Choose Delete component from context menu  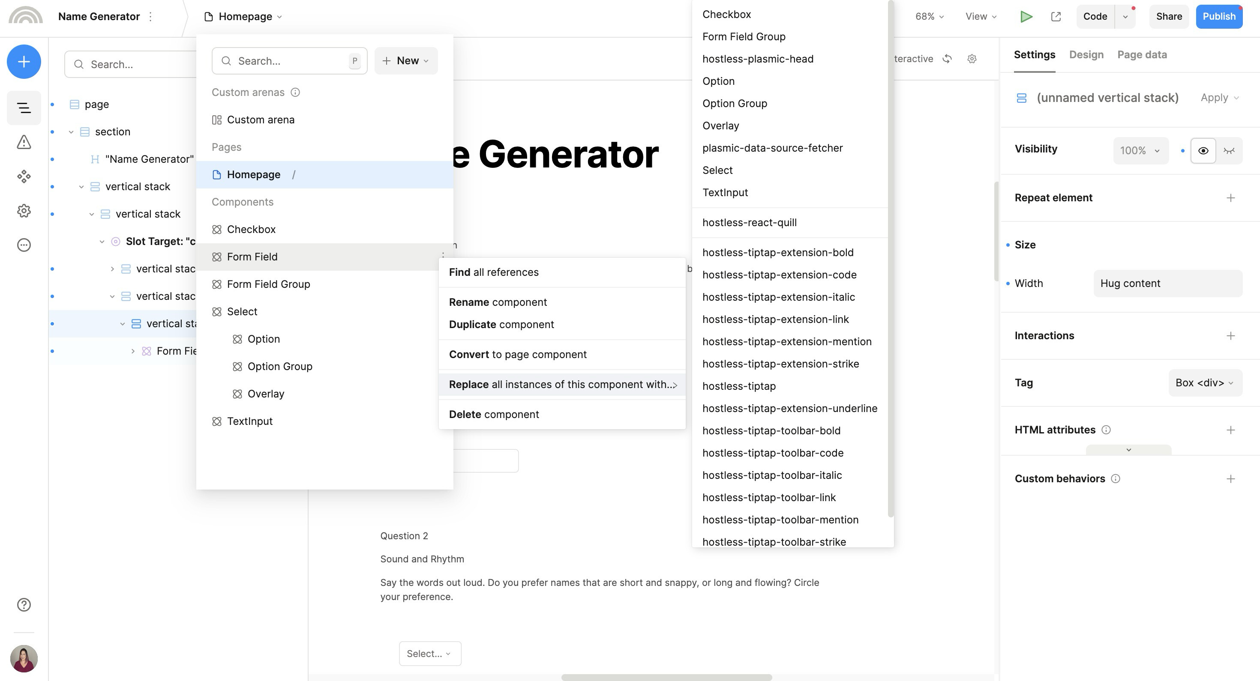[x=494, y=415]
